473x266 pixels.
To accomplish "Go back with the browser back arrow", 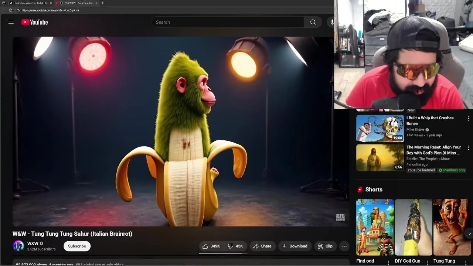I will [x=4, y=10].
